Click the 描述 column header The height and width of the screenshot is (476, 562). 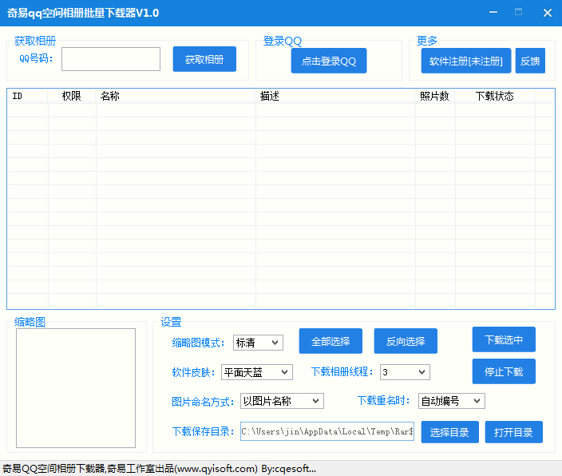point(335,96)
